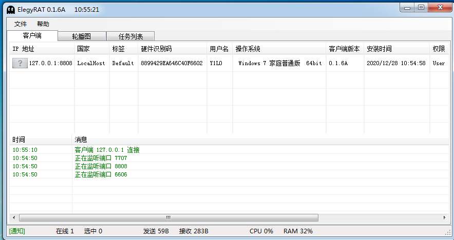Click hardware ID 8899429EA646C40F6602
The image size is (454, 240).
[x=172, y=63]
